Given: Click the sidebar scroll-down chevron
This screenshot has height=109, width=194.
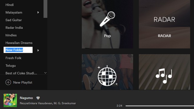Looking at the screenshot, I should click(x=45, y=73).
